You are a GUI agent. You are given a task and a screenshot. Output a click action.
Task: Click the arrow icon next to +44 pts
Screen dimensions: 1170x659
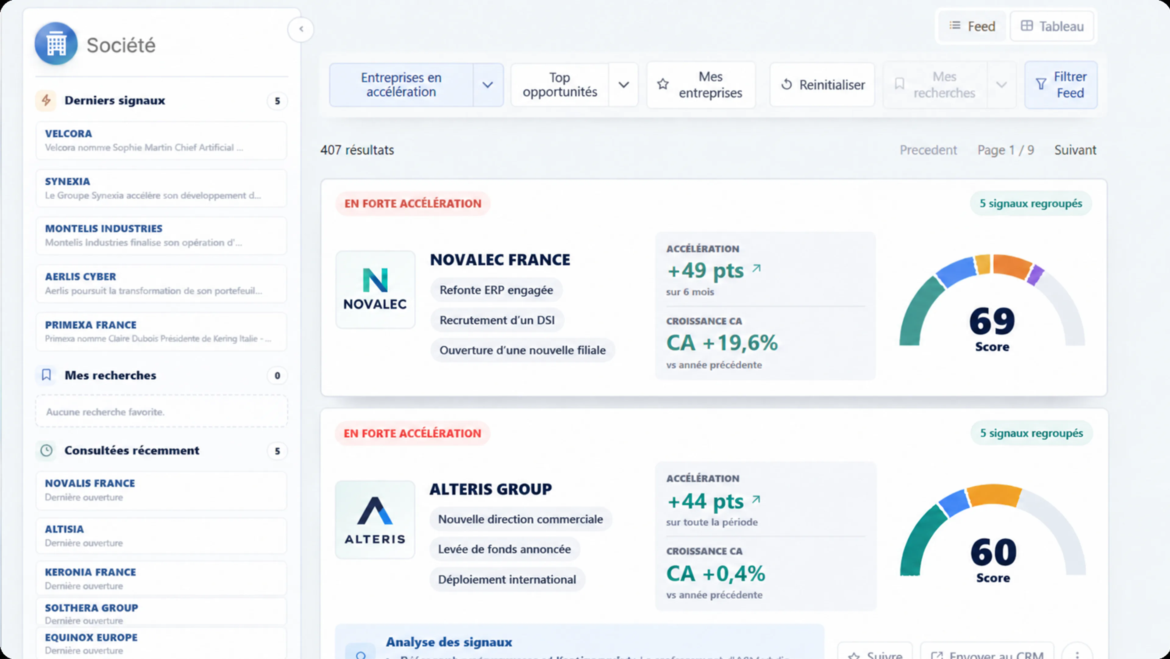point(756,500)
